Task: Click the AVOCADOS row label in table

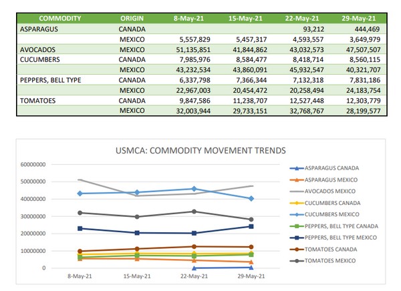Action: 39,49
